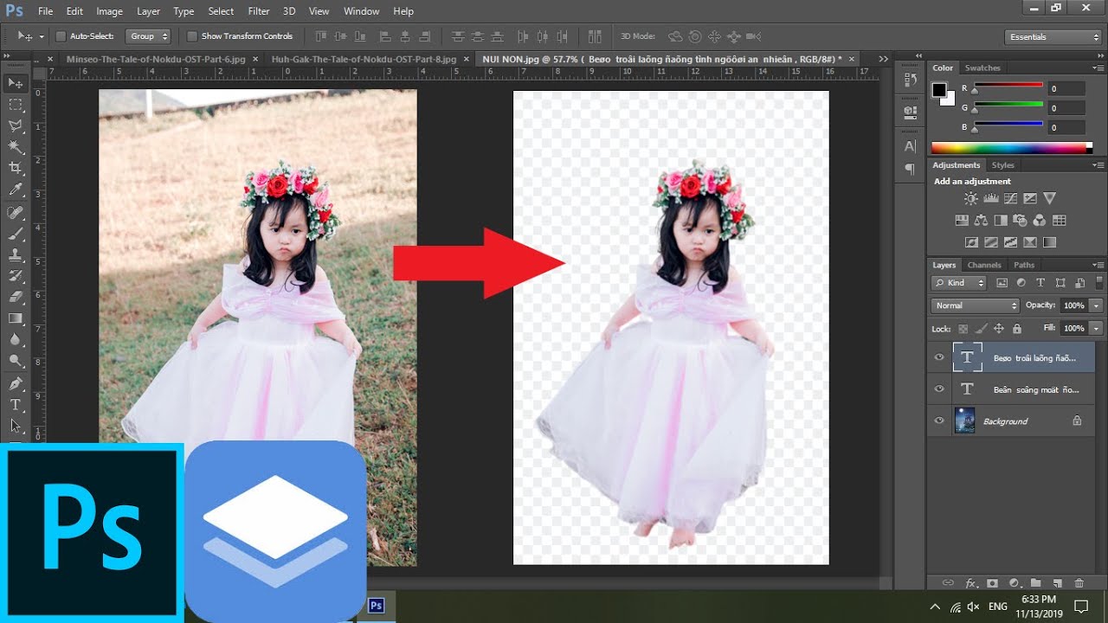Hide the 'Beân soâng' text layer
The height and width of the screenshot is (623, 1108).
[939, 389]
